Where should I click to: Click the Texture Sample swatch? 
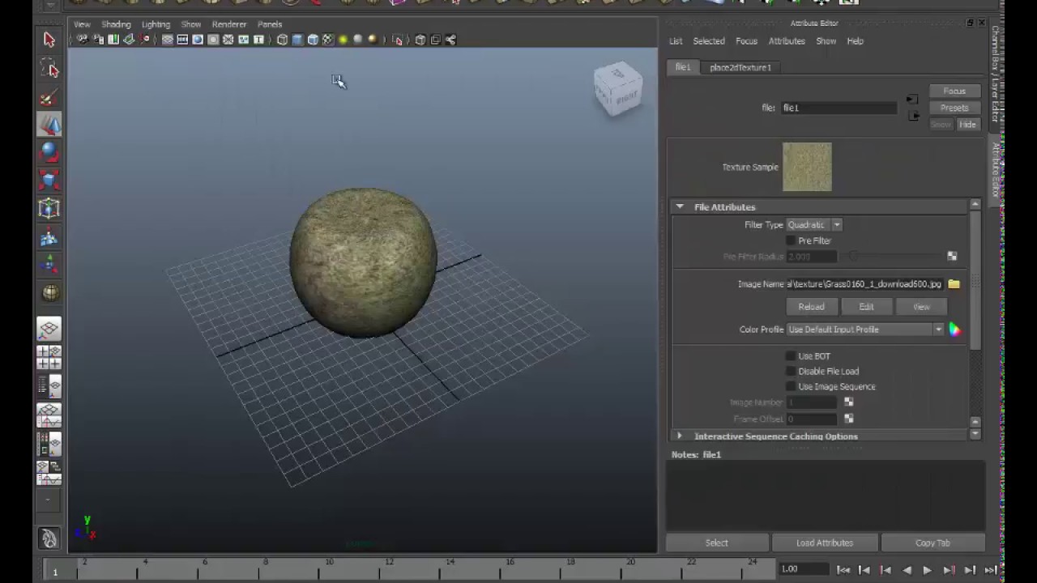pyautogui.click(x=807, y=167)
